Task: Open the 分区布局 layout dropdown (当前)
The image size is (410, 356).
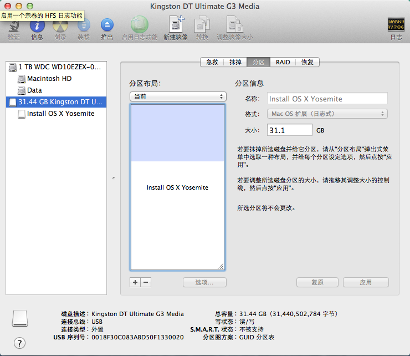Action: 178,96
